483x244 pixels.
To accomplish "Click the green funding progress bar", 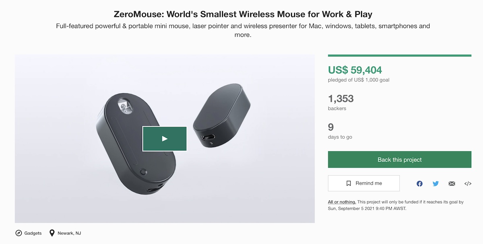I will tap(399, 55).
